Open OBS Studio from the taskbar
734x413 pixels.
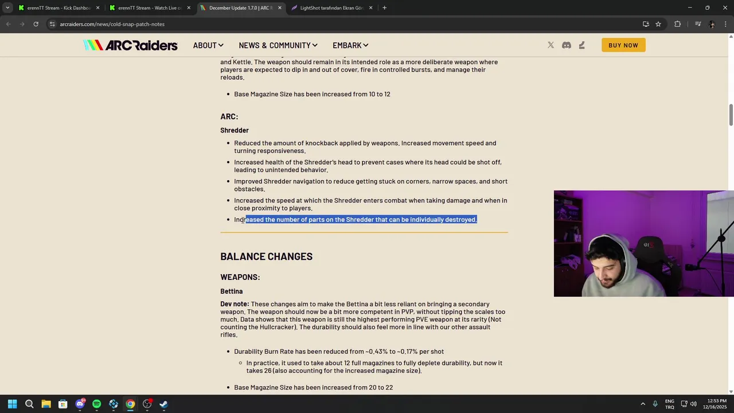(x=147, y=404)
